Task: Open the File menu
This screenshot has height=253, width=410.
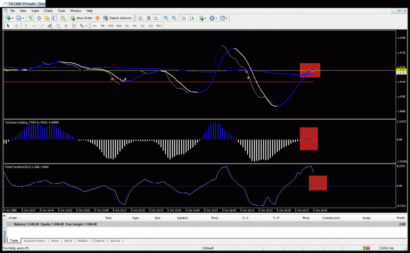Action: tap(12, 11)
